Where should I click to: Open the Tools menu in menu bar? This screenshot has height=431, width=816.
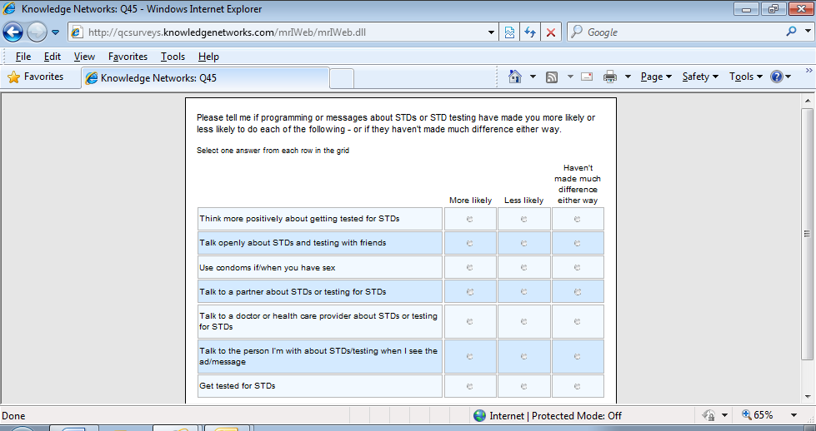pos(173,57)
